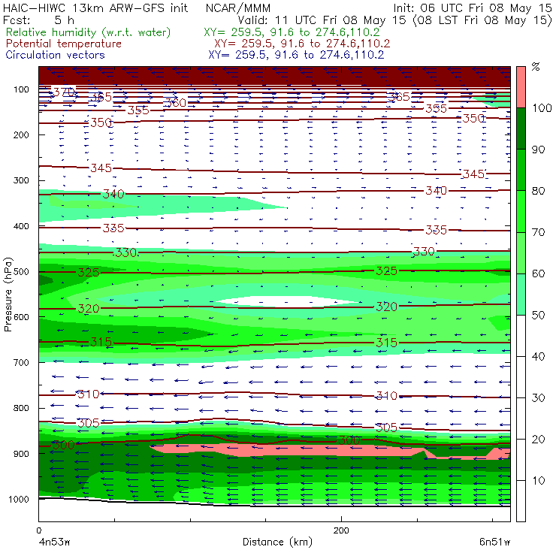The height and width of the screenshot is (556, 556).
Task: Click the '50' colorbar label
Action: pos(538,316)
